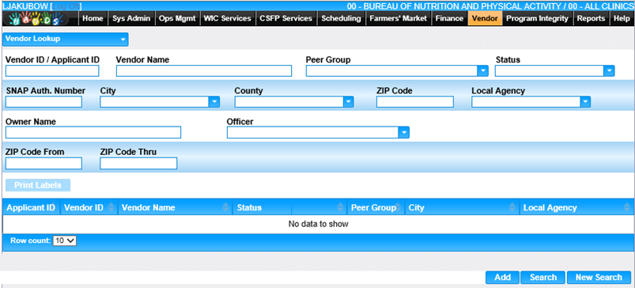635x288 pixels.
Task: Open the Help menu
Action: [x=622, y=19]
